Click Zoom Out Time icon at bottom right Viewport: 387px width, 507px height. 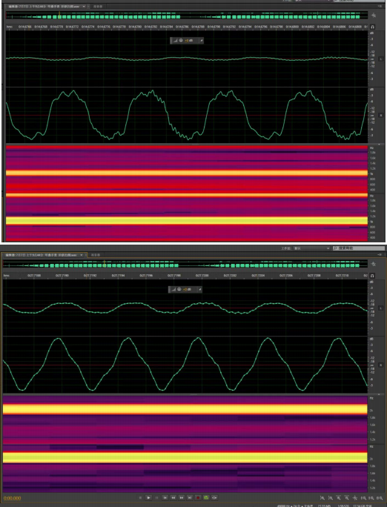click(346, 498)
